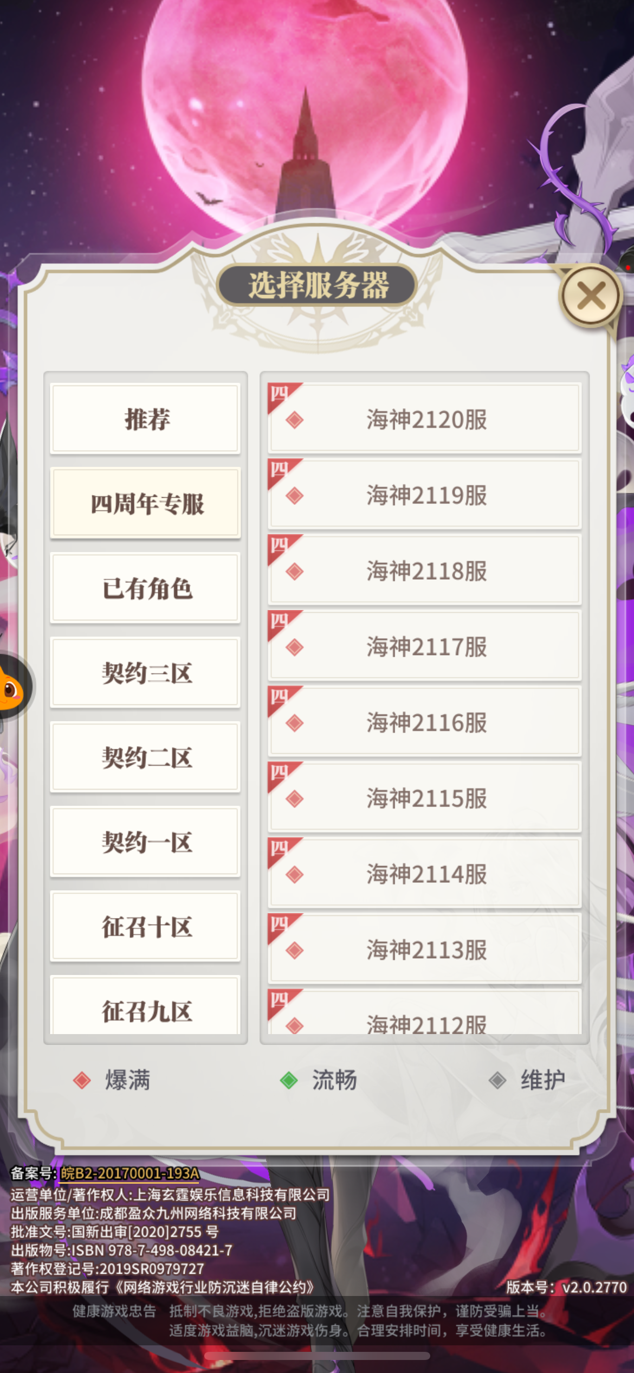Pick server 海神2114服 from the list

[424, 873]
